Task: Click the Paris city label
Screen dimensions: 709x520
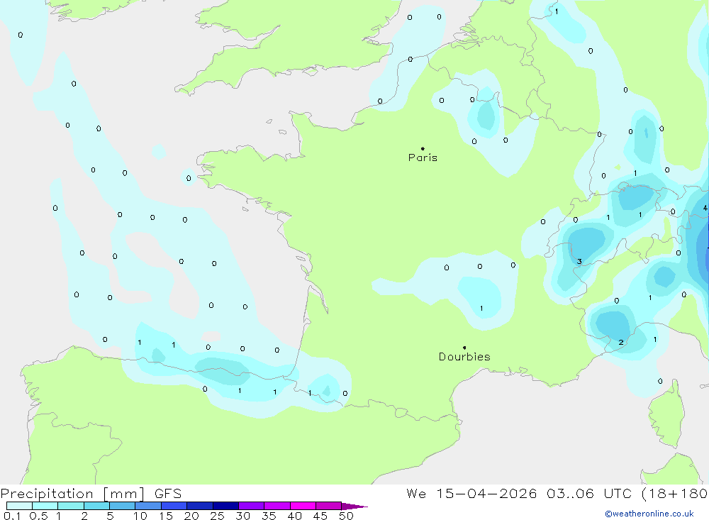Action: click(423, 158)
